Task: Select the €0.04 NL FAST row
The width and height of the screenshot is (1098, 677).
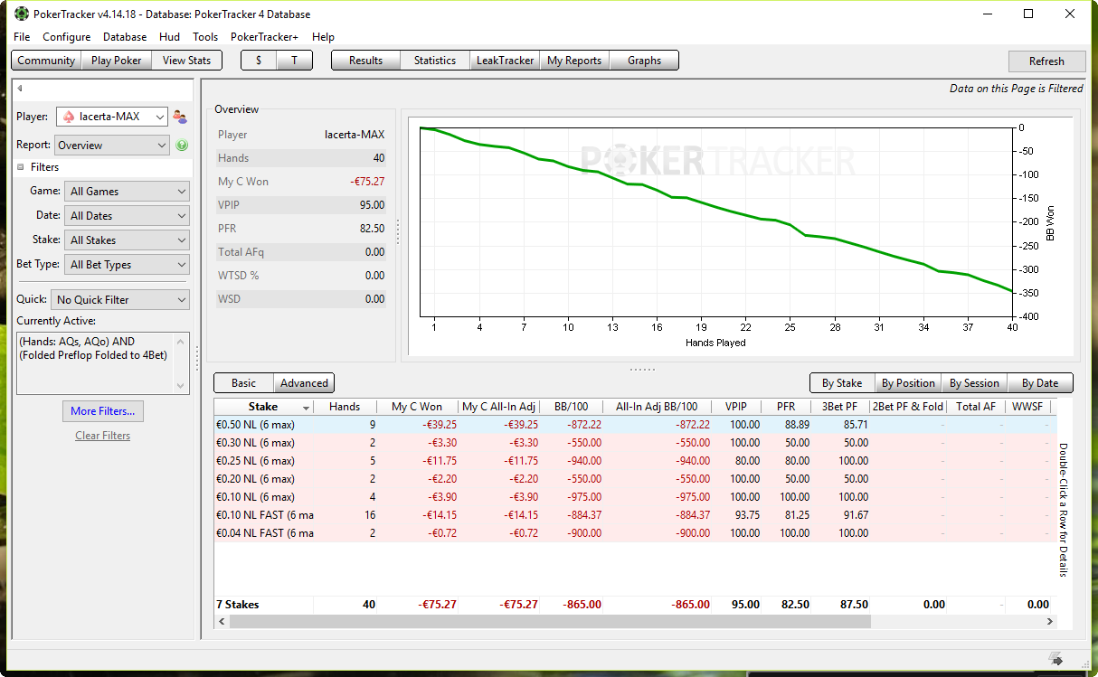Action: point(634,533)
